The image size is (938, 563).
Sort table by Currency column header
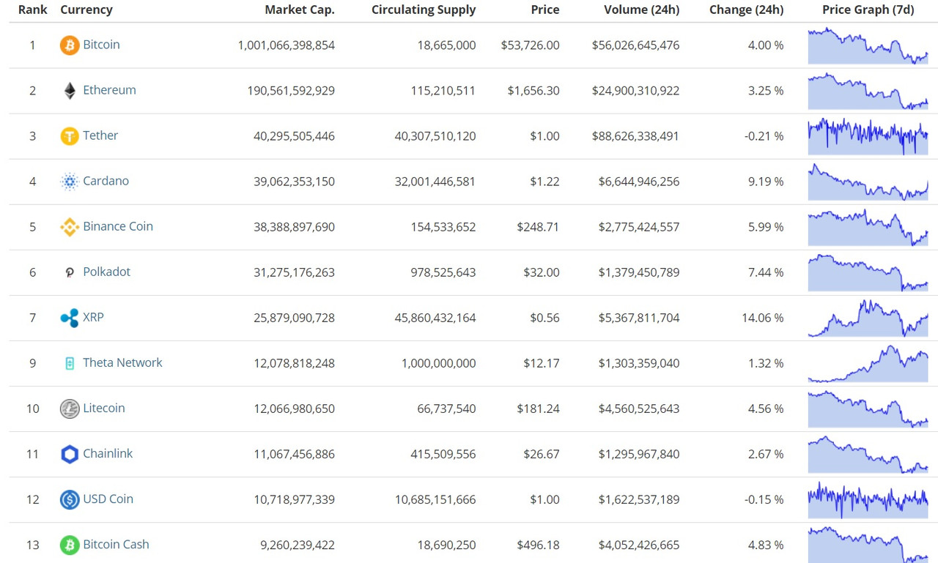(x=86, y=10)
